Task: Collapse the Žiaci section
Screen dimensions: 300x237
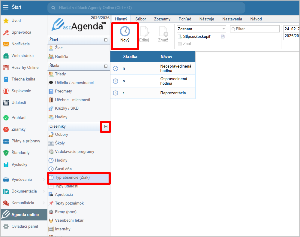Action: tap(106, 40)
